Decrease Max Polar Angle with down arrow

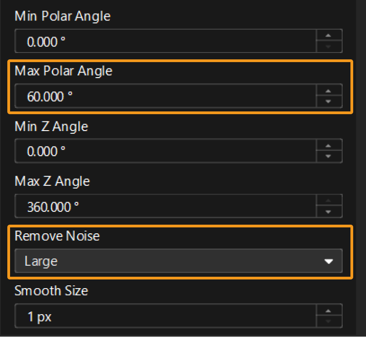click(x=328, y=101)
